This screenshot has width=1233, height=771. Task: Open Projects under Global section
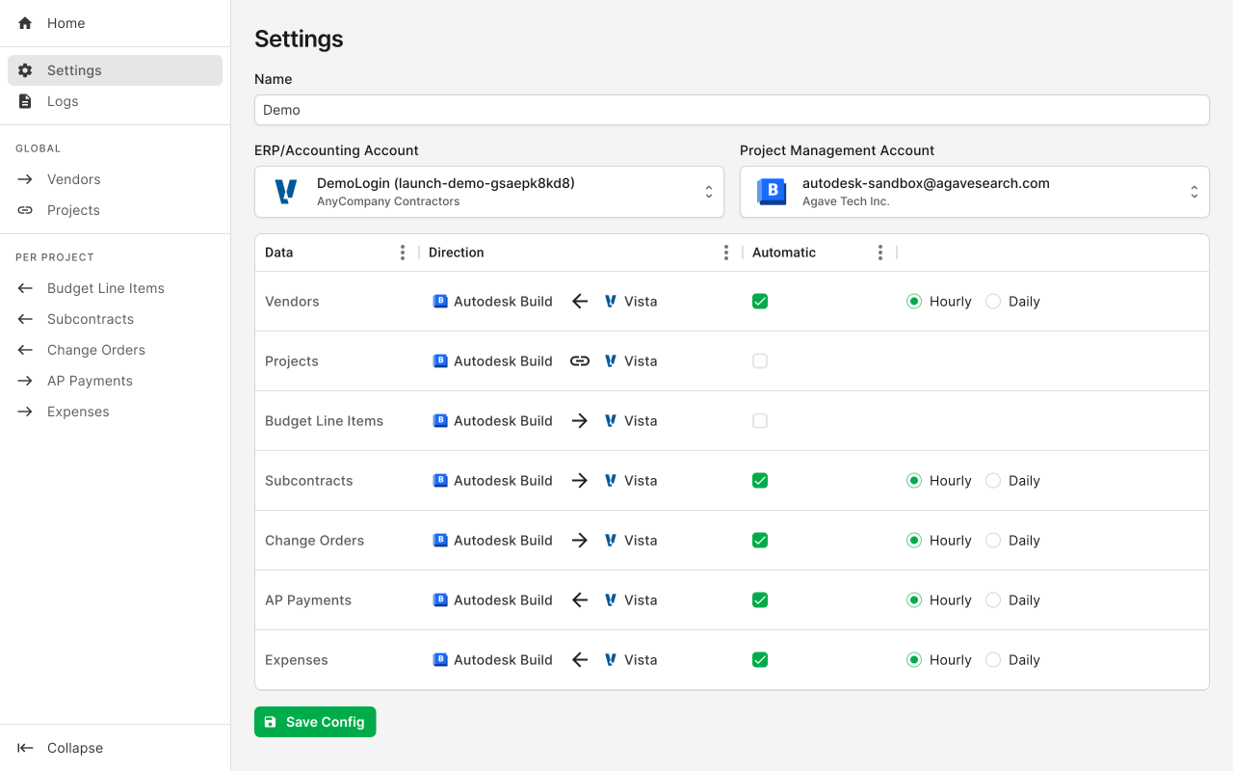115,210
